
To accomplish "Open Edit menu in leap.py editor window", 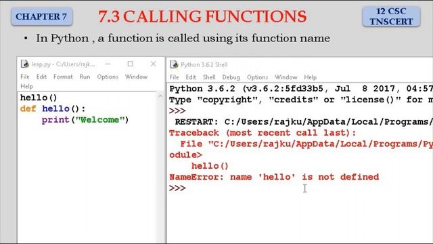I will click(41, 77).
